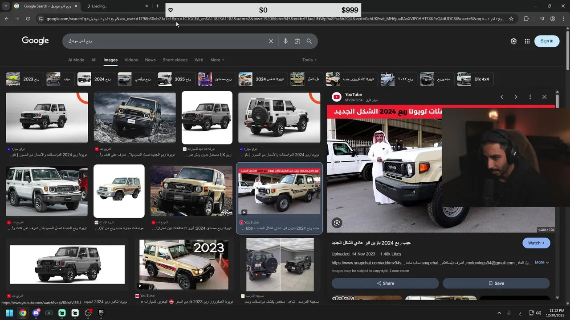Show next image in preview panel

[x=516, y=97]
